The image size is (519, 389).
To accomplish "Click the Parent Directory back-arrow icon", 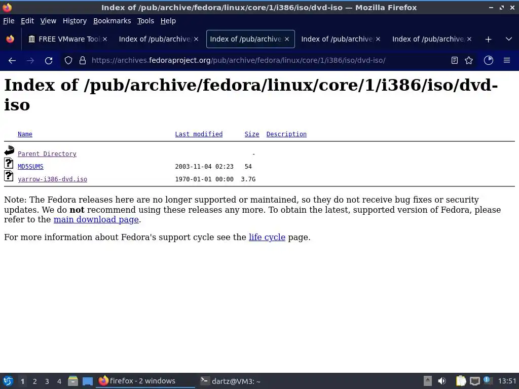I will click(9, 150).
